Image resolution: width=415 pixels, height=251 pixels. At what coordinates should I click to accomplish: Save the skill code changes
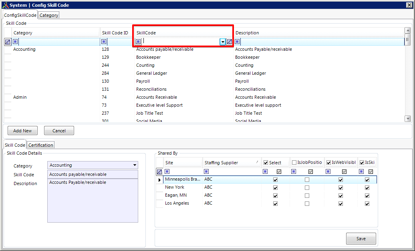tap(361, 239)
